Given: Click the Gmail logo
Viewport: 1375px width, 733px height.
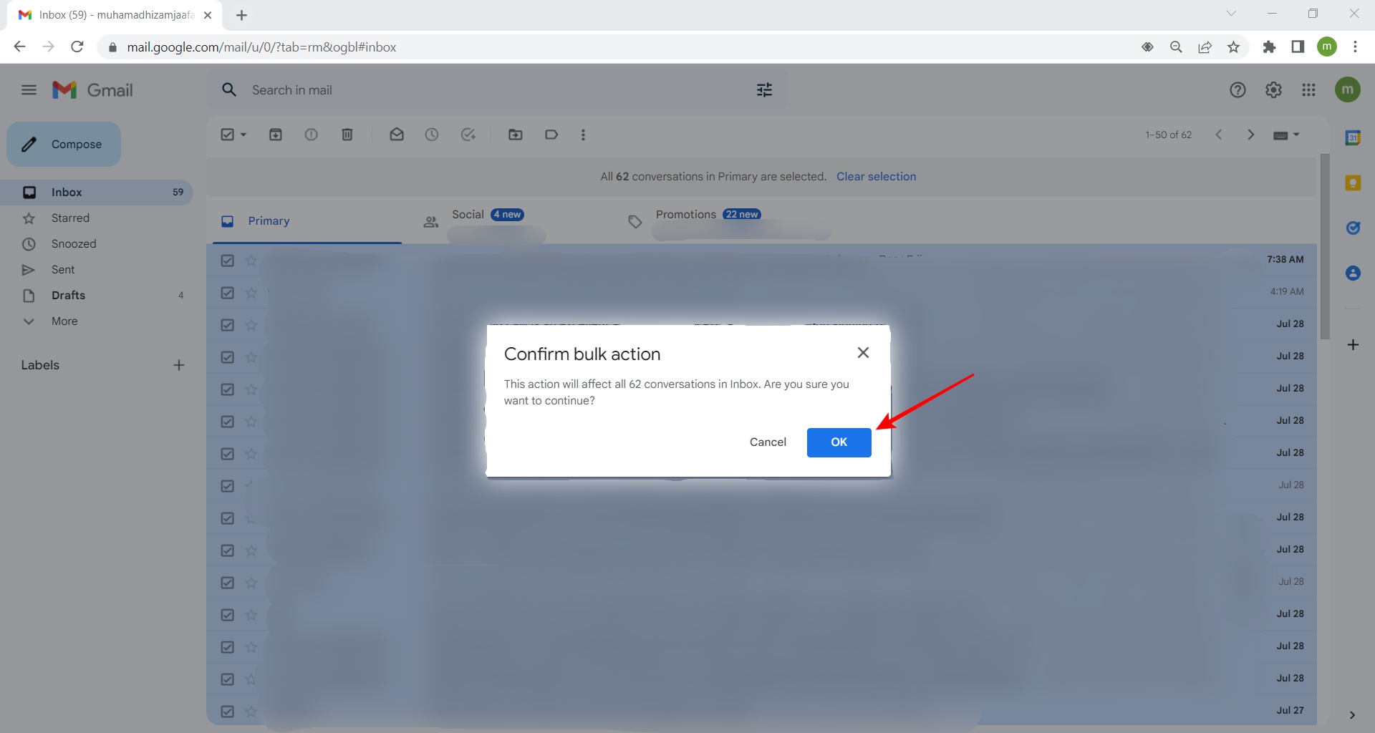Looking at the screenshot, I should click(92, 90).
